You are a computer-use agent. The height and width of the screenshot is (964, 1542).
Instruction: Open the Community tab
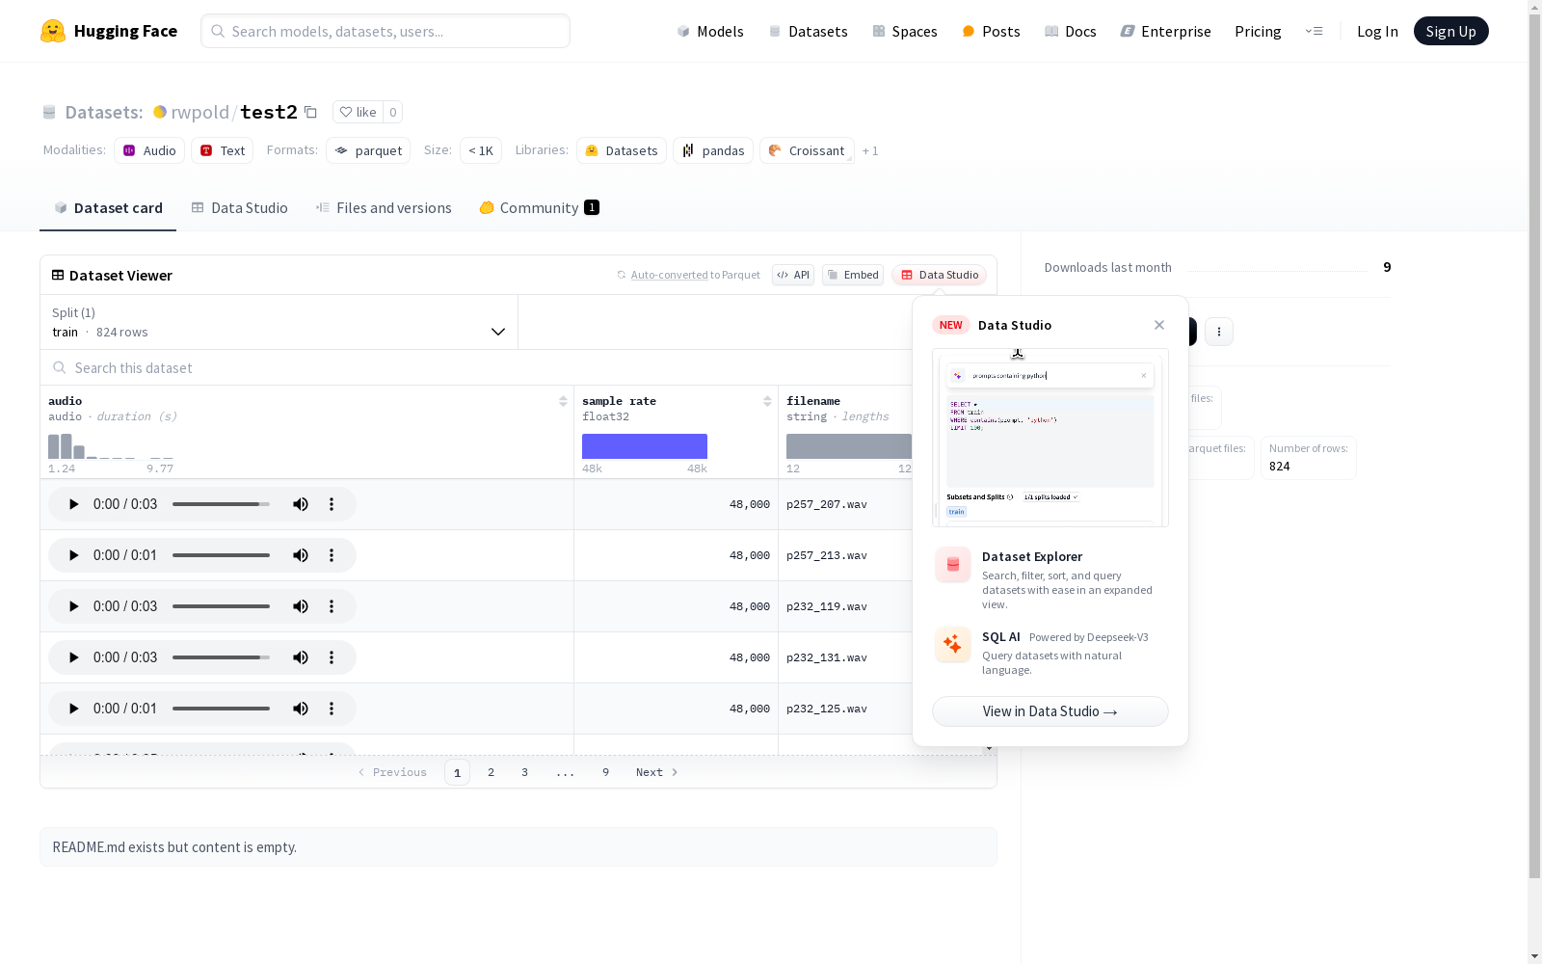tap(540, 207)
